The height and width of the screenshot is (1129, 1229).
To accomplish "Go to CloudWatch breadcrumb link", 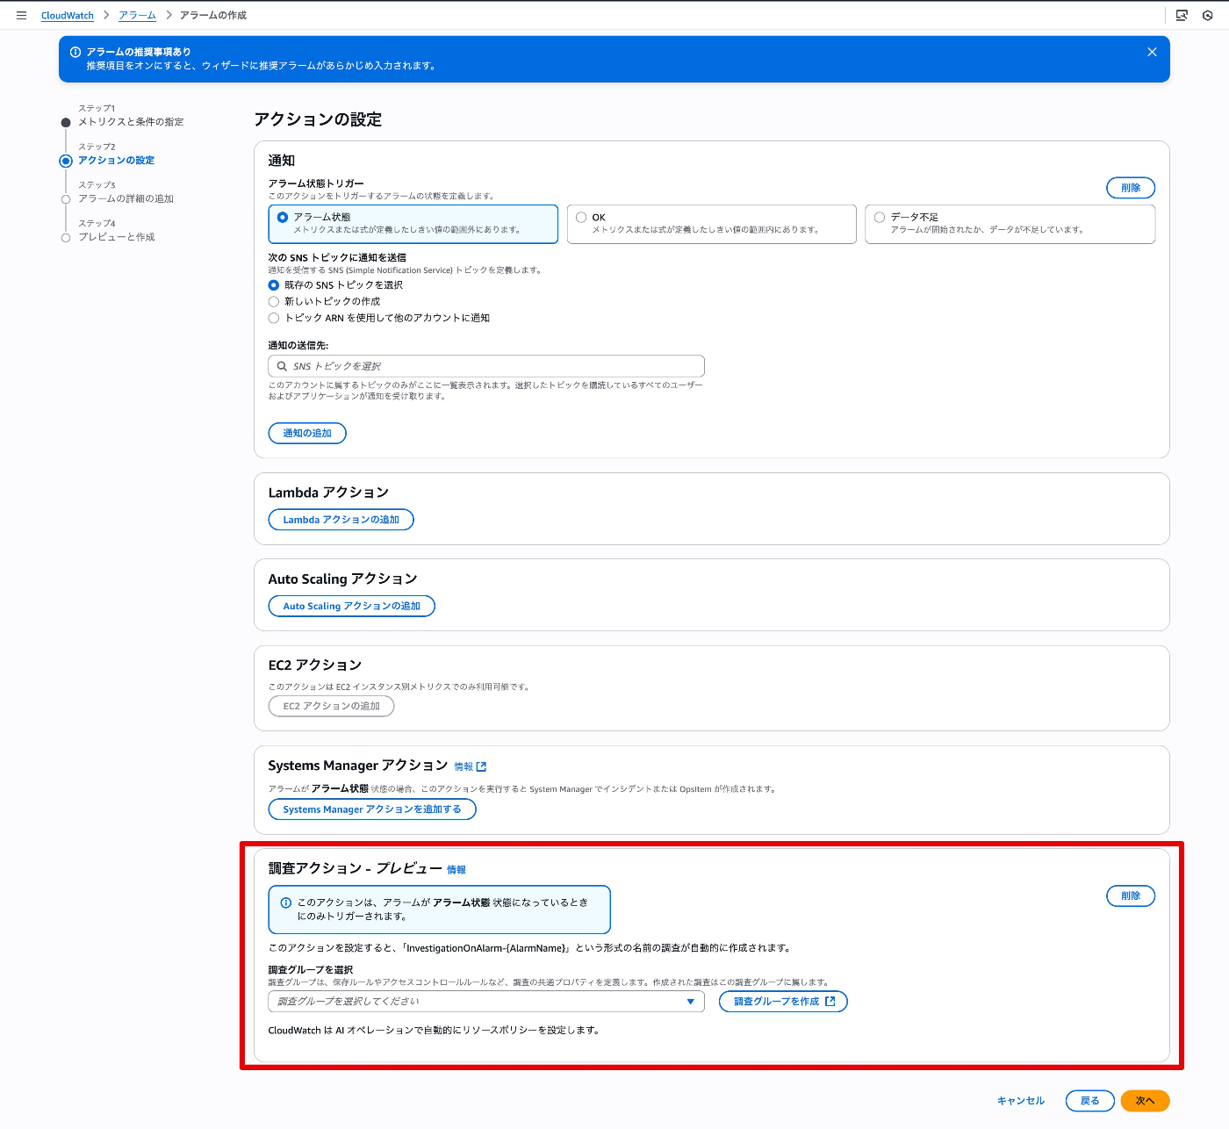I will click(68, 16).
